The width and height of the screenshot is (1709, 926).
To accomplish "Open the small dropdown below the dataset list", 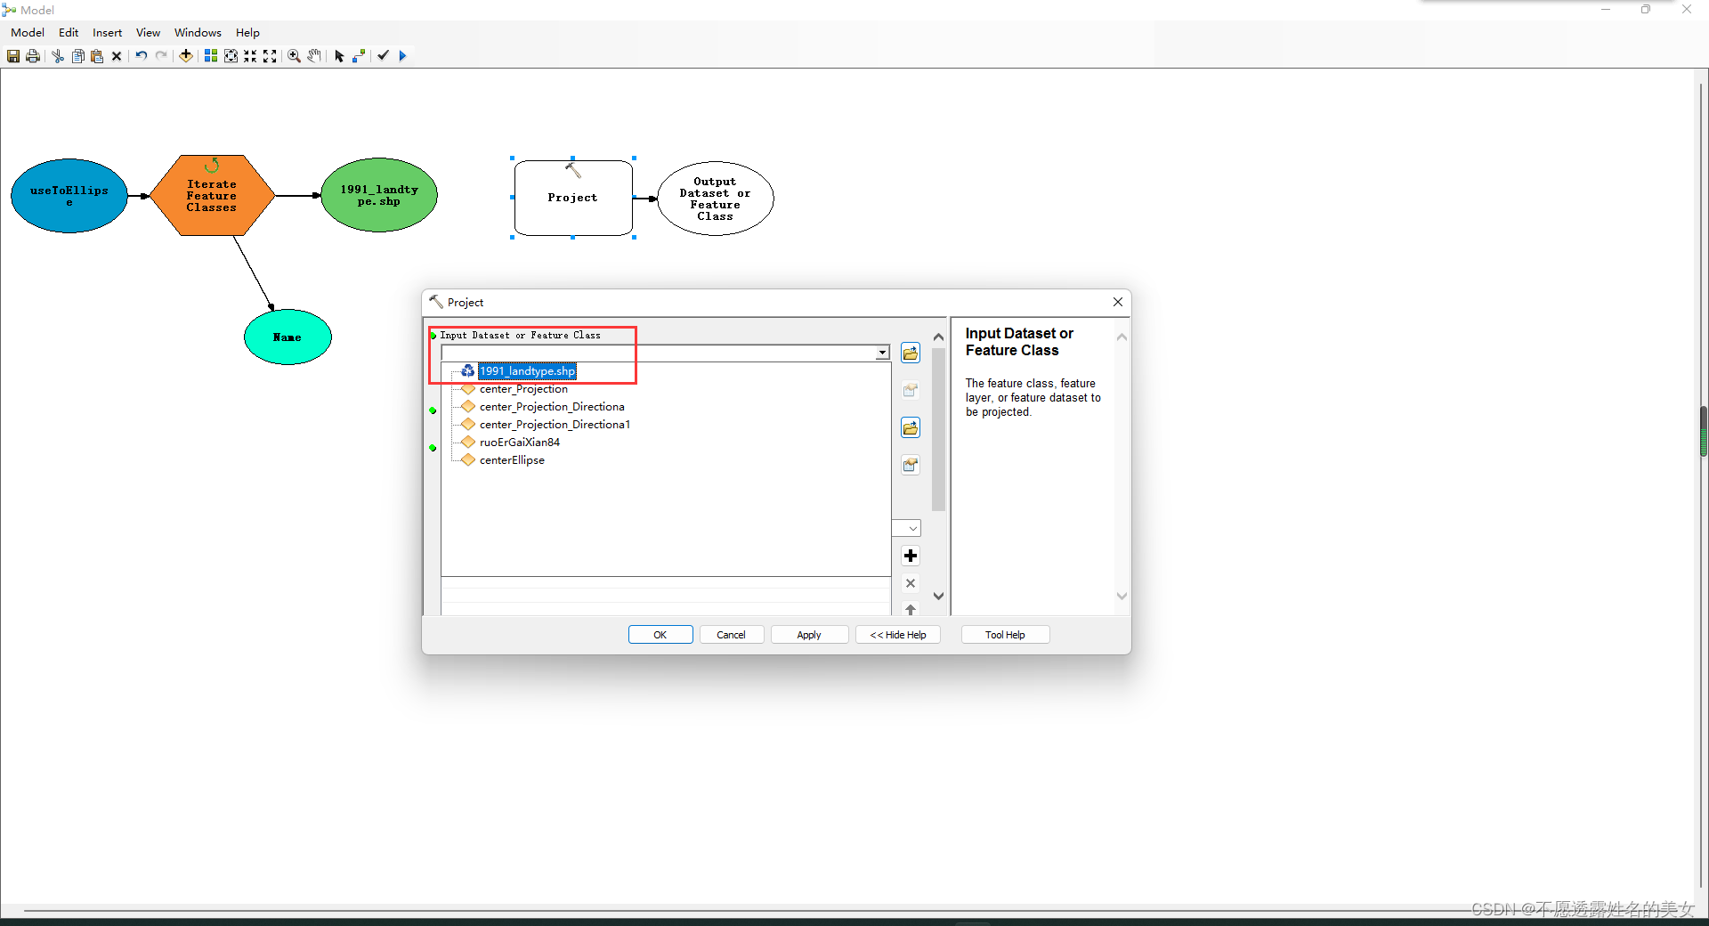I will point(906,528).
